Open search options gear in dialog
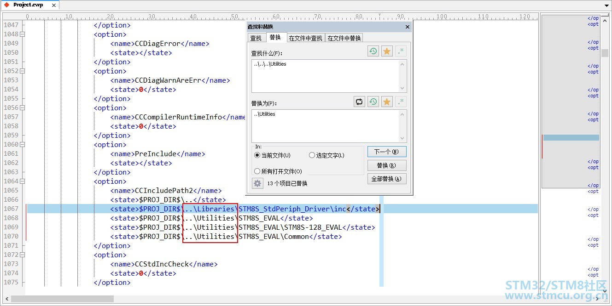612x306 pixels. (257, 183)
